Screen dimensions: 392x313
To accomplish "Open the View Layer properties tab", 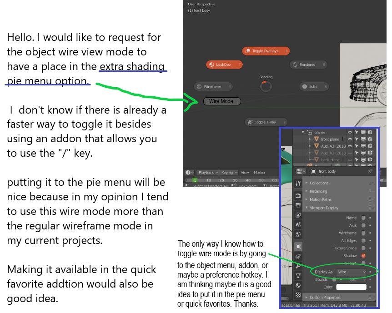I will [x=298, y=215].
